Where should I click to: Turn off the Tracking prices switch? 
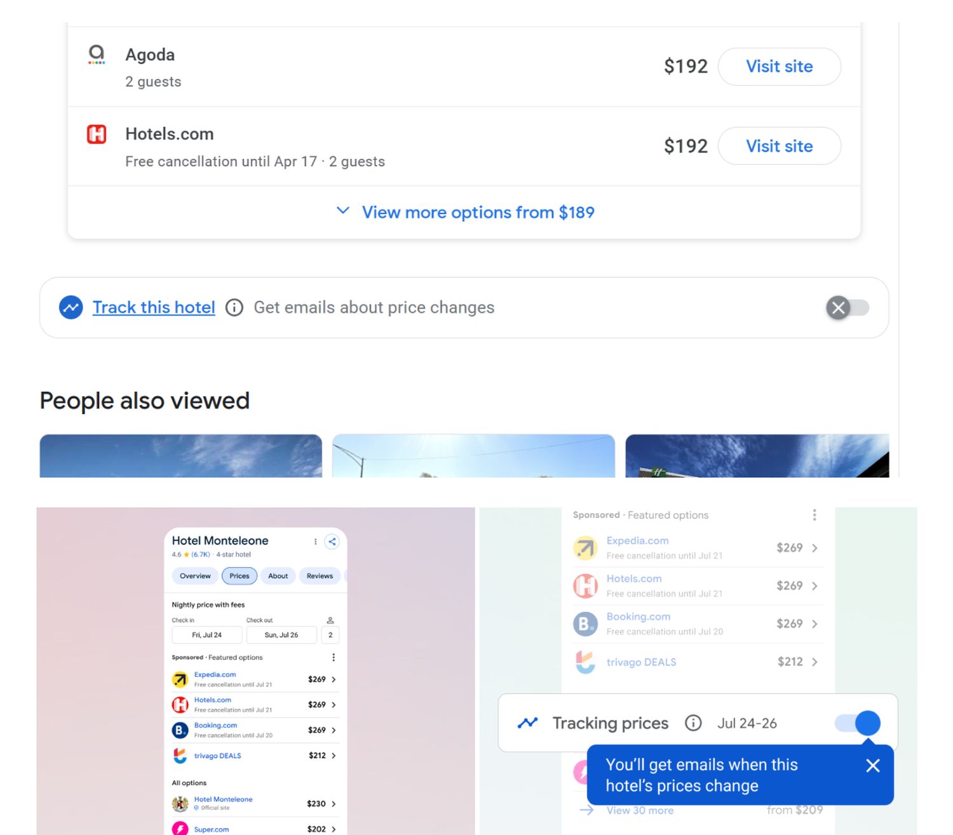[858, 723]
